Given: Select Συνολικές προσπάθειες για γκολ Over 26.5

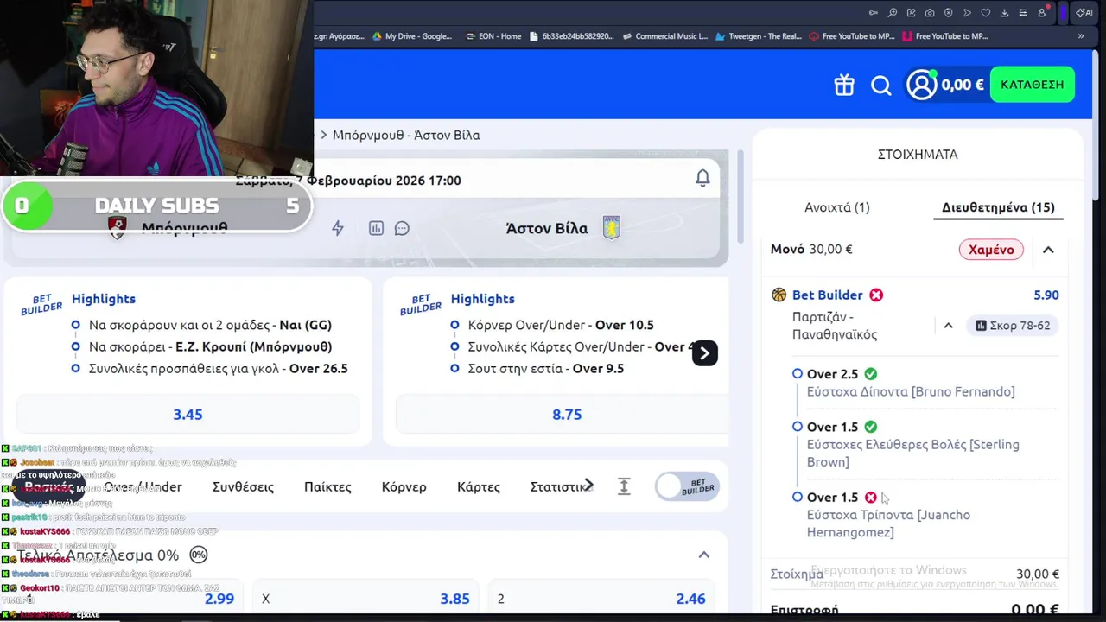Looking at the screenshot, I should click(210, 368).
